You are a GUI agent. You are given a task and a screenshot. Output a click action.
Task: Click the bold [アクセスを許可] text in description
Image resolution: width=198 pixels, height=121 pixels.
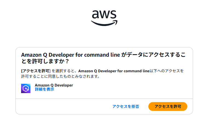[x=36, y=71]
